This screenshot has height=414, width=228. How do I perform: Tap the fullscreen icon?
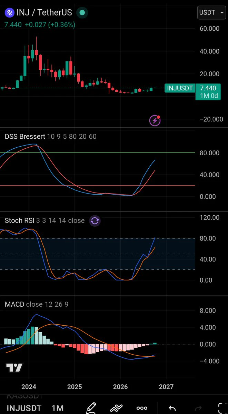[222, 408]
